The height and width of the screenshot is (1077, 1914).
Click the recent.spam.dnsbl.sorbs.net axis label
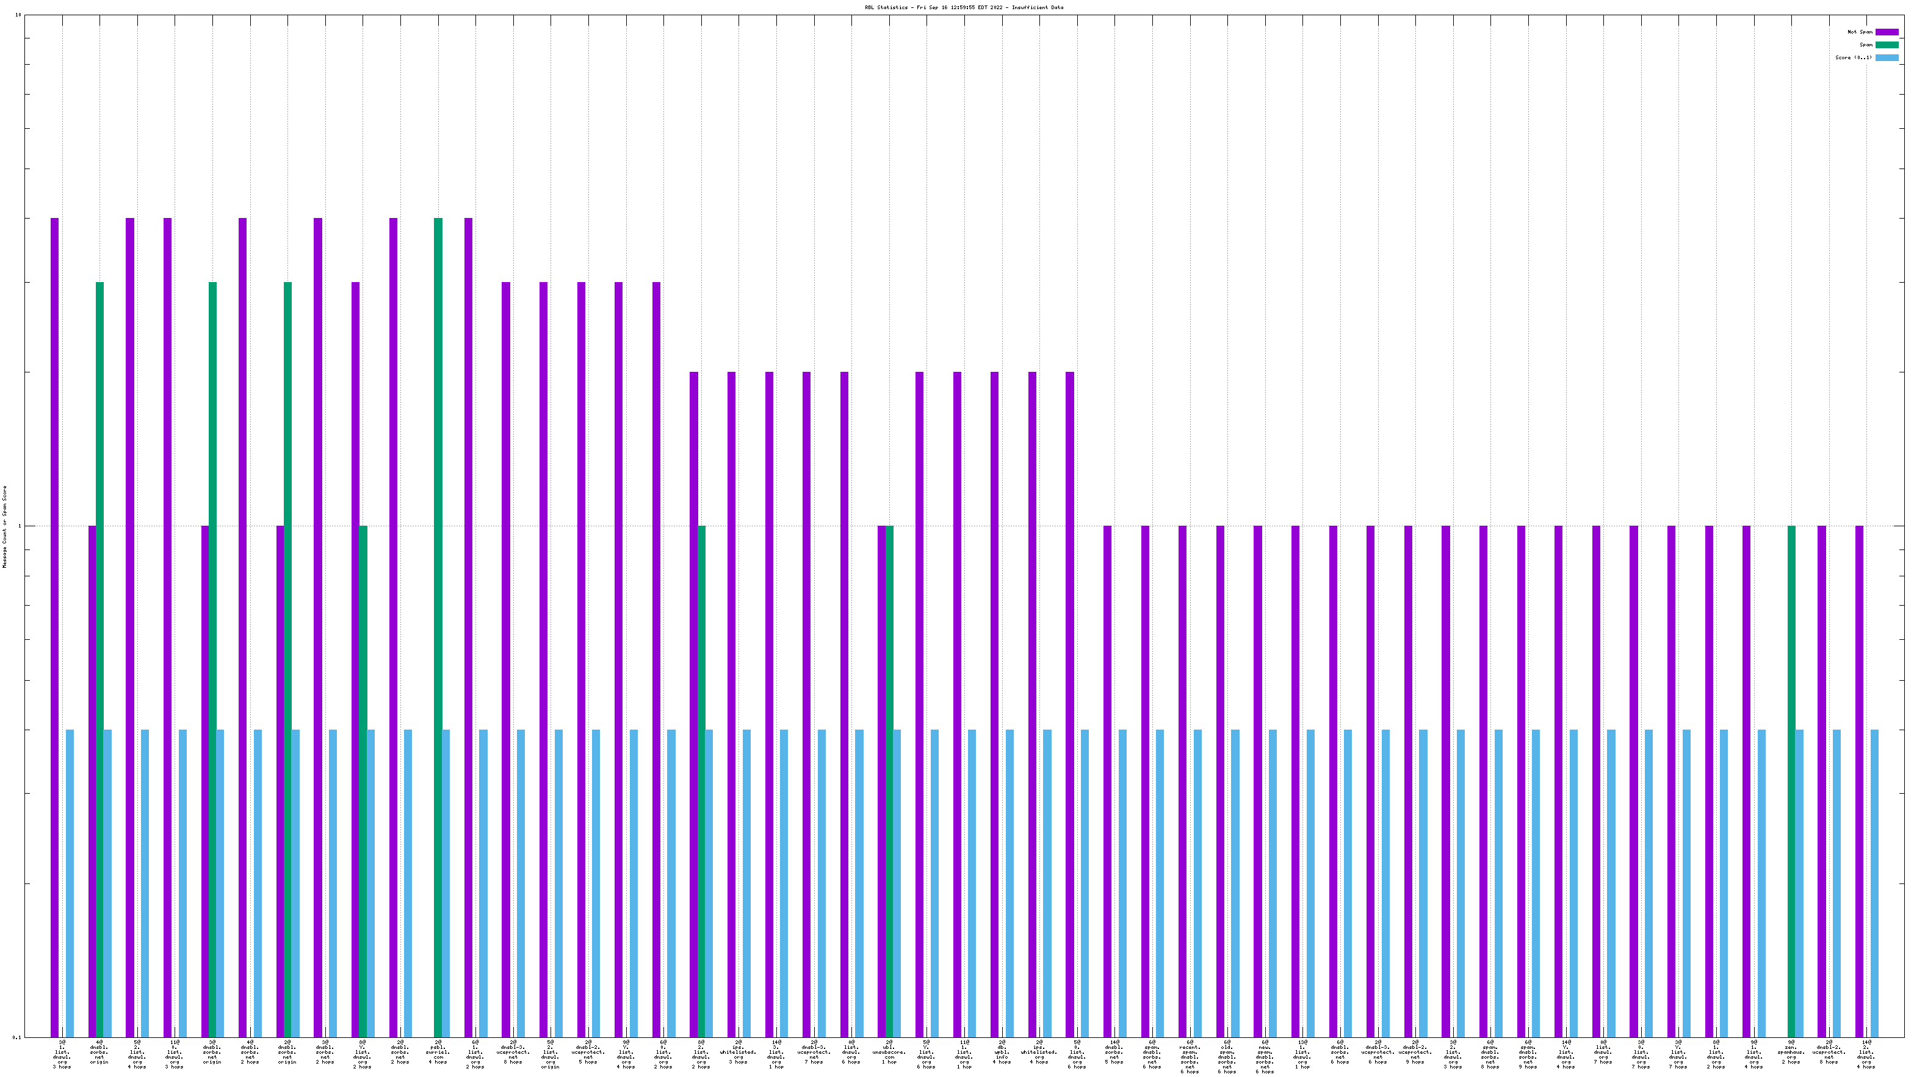coord(1190,1057)
